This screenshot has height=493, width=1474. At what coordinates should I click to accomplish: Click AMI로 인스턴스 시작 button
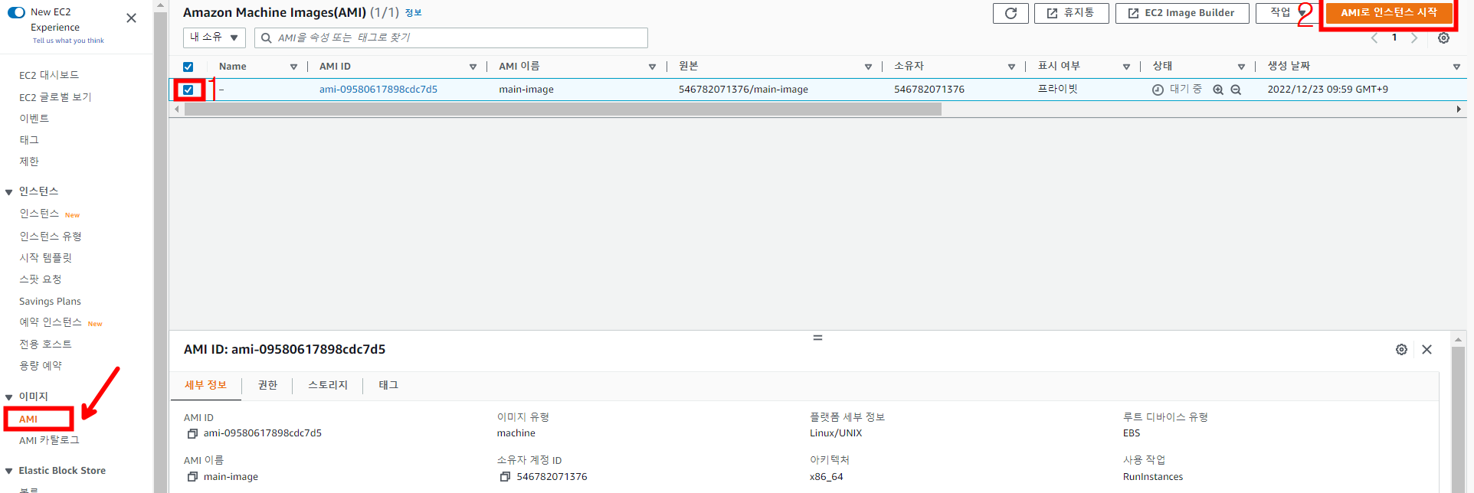1388,13
